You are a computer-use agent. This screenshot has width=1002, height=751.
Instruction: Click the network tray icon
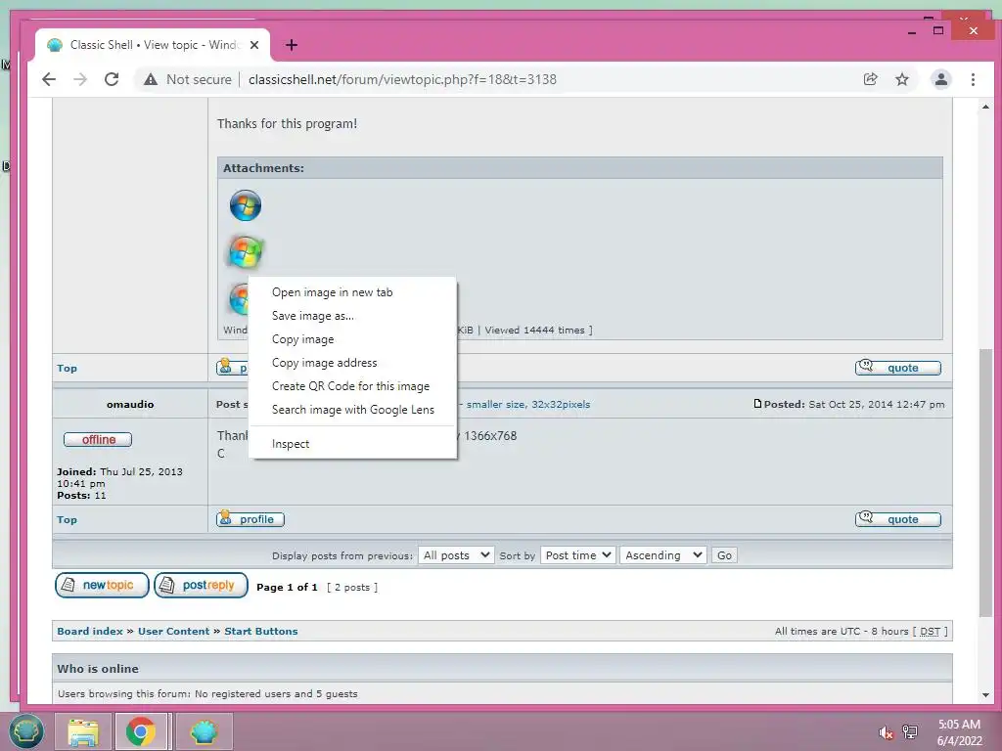click(910, 731)
